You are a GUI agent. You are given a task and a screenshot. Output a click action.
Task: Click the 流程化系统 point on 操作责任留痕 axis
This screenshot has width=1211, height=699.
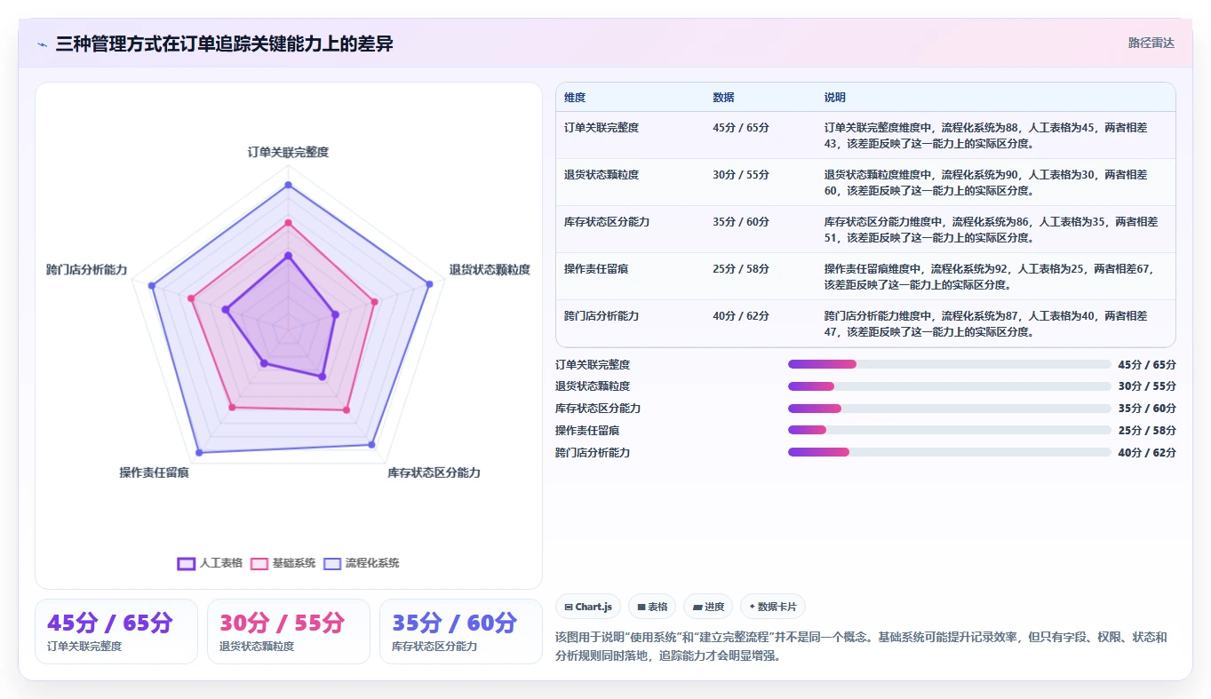198,453
